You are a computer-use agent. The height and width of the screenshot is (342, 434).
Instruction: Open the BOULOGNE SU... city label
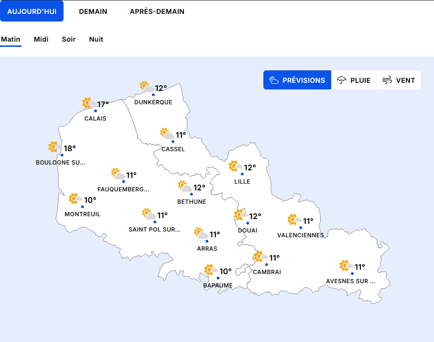click(60, 163)
